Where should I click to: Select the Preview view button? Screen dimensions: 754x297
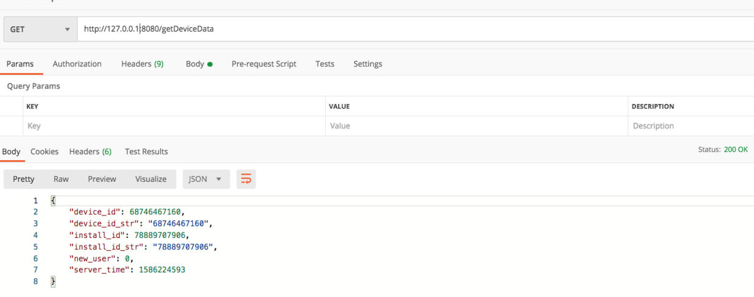pyautogui.click(x=102, y=179)
